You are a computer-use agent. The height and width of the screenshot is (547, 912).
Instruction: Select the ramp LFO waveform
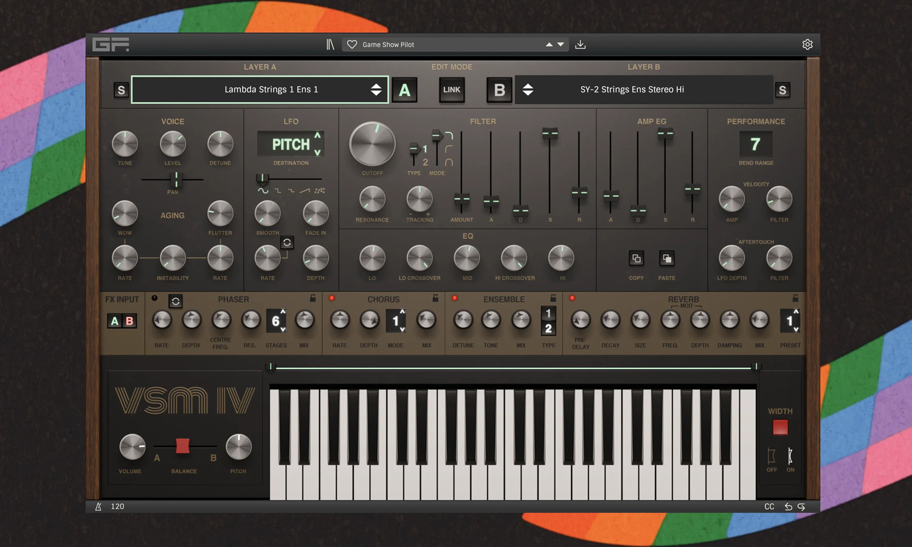pos(305,191)
